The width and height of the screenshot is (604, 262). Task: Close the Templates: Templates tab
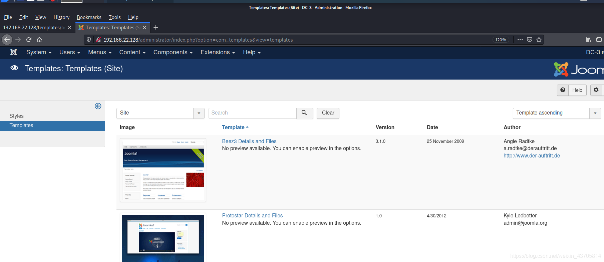144,28
